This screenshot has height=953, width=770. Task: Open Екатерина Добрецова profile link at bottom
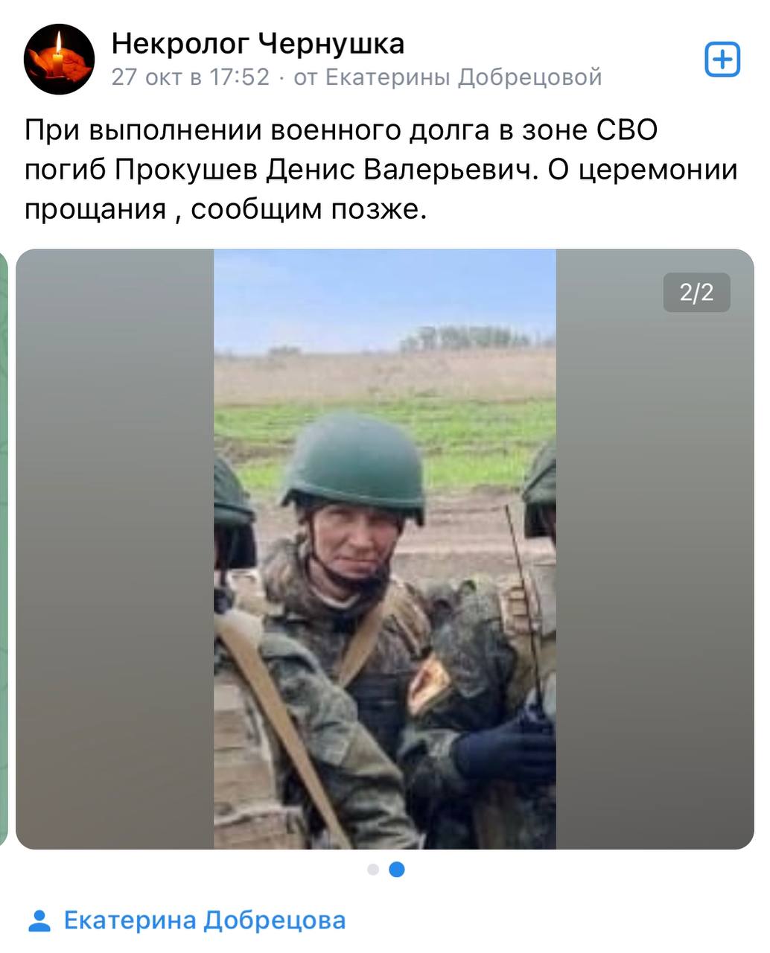click(205, 921)
